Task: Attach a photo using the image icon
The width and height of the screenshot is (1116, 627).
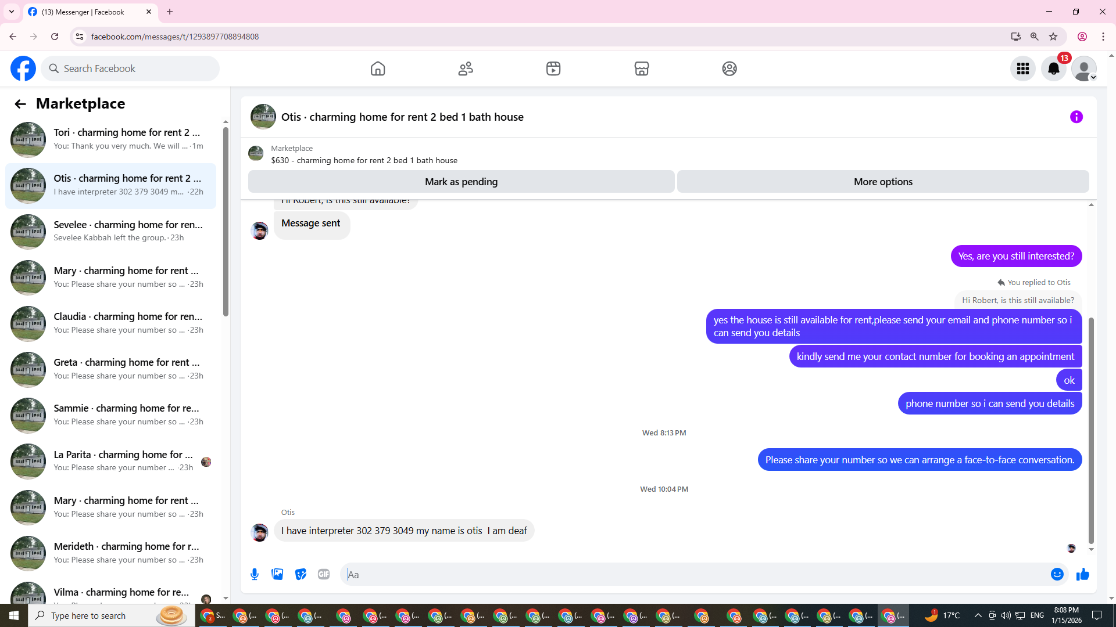Action: [277, 574]
